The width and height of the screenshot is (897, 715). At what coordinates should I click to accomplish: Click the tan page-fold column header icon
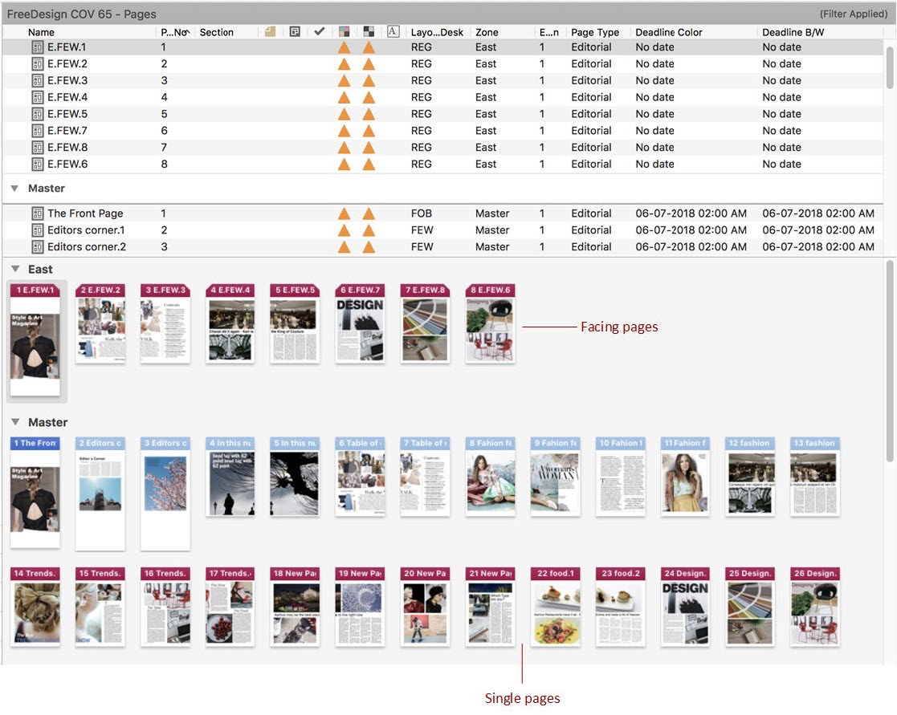pyautogui.click(x=271, y=32)
